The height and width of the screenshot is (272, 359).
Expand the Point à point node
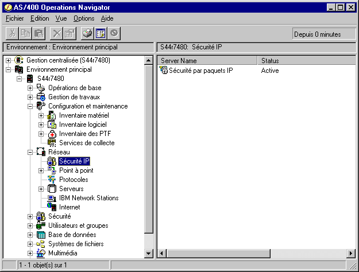pyautogui.click(x=41, y=170)
